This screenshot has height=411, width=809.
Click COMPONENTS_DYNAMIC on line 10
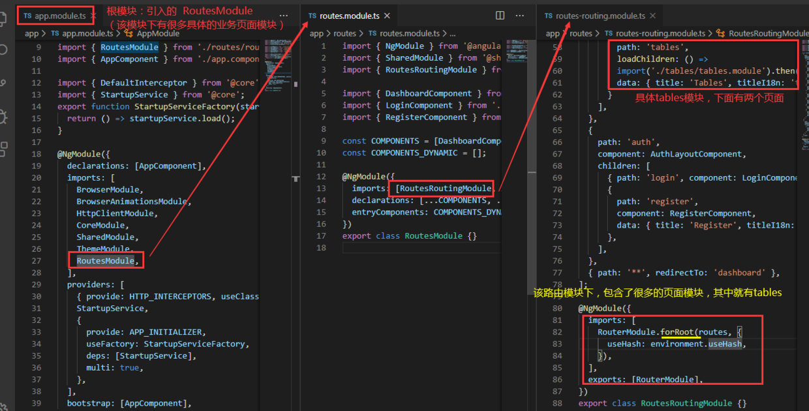point(414,153)
